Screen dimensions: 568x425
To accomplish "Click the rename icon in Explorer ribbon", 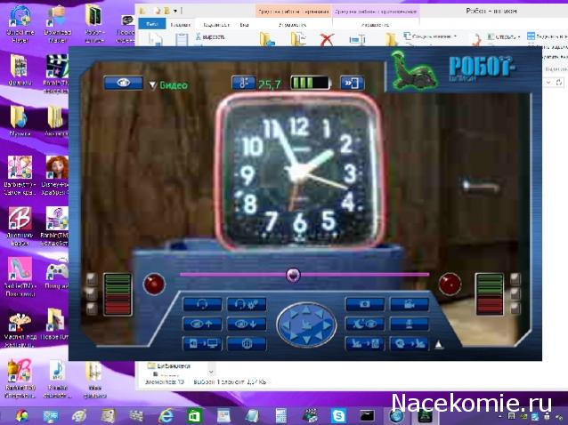I will (357, 39).
